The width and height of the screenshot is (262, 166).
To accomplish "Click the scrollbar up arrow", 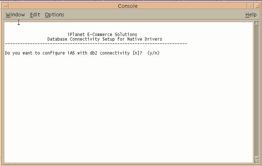I will coord(257,24).
